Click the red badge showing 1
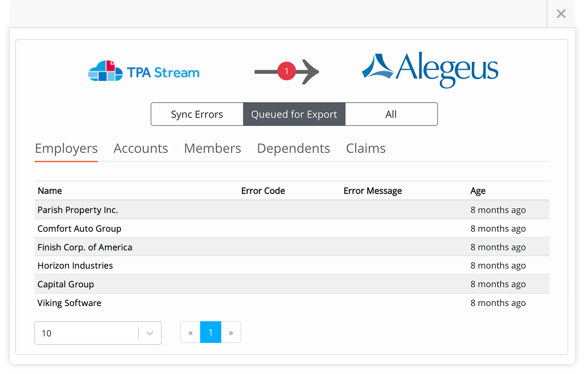 (x=287, y=71)
